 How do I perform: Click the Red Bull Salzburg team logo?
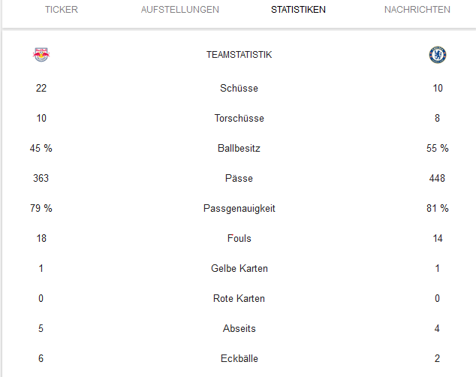pos(41,55)
